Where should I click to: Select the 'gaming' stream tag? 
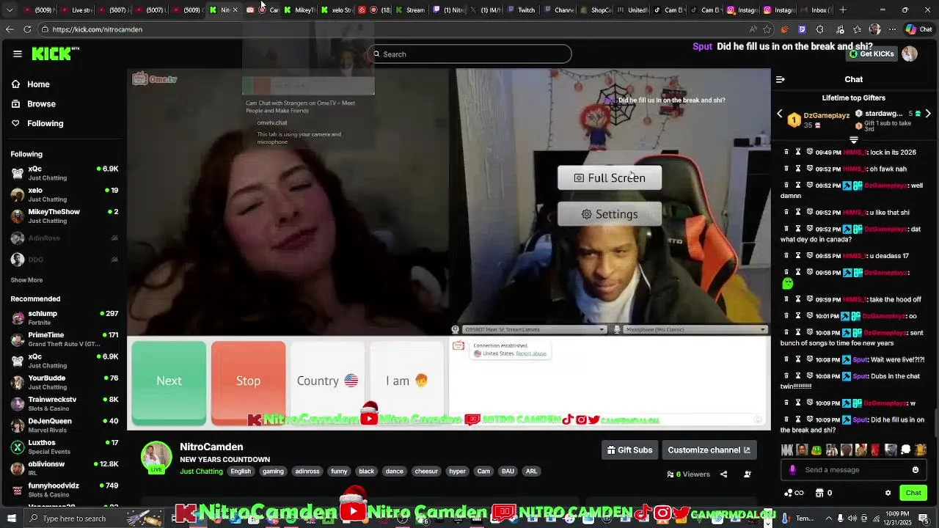pos(273,472)
